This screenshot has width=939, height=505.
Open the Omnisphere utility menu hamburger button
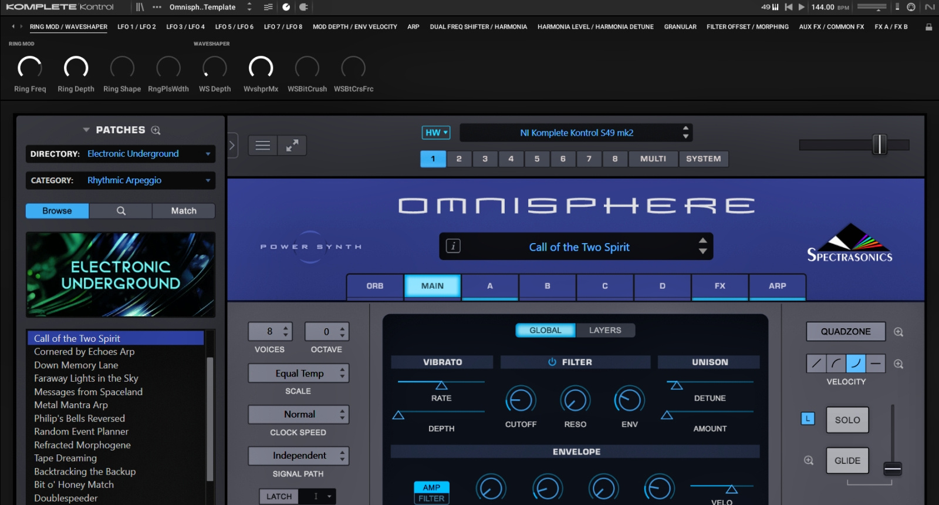263,145
